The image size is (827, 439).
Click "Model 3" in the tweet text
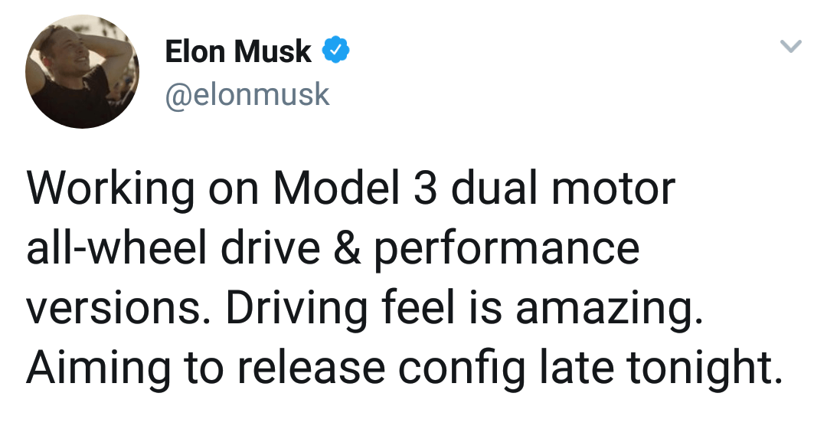[355, 188]
